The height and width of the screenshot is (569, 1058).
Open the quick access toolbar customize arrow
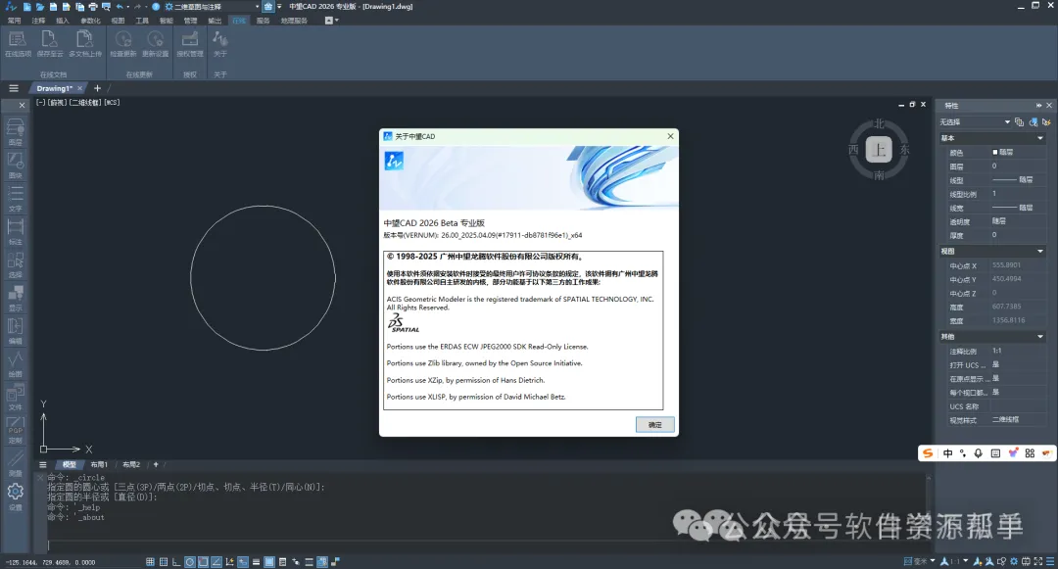(278, 7)
